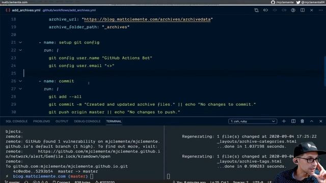The image size is (326, 183).
Task: Click the YAML file icon on add_archives.yml tab
Action: (x=8, y=10)
